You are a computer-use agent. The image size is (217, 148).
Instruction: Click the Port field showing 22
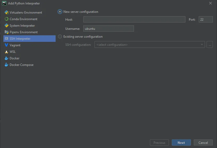point(206,19)
